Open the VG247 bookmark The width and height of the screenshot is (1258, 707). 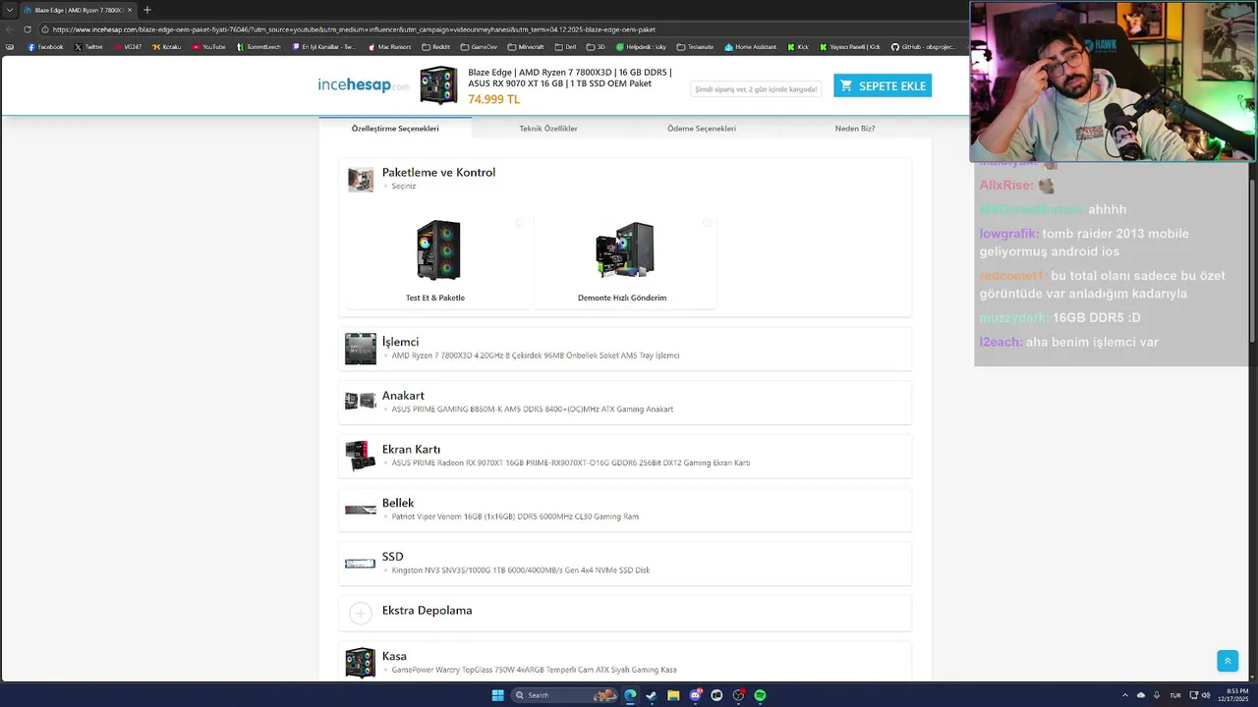pos(128,46)
